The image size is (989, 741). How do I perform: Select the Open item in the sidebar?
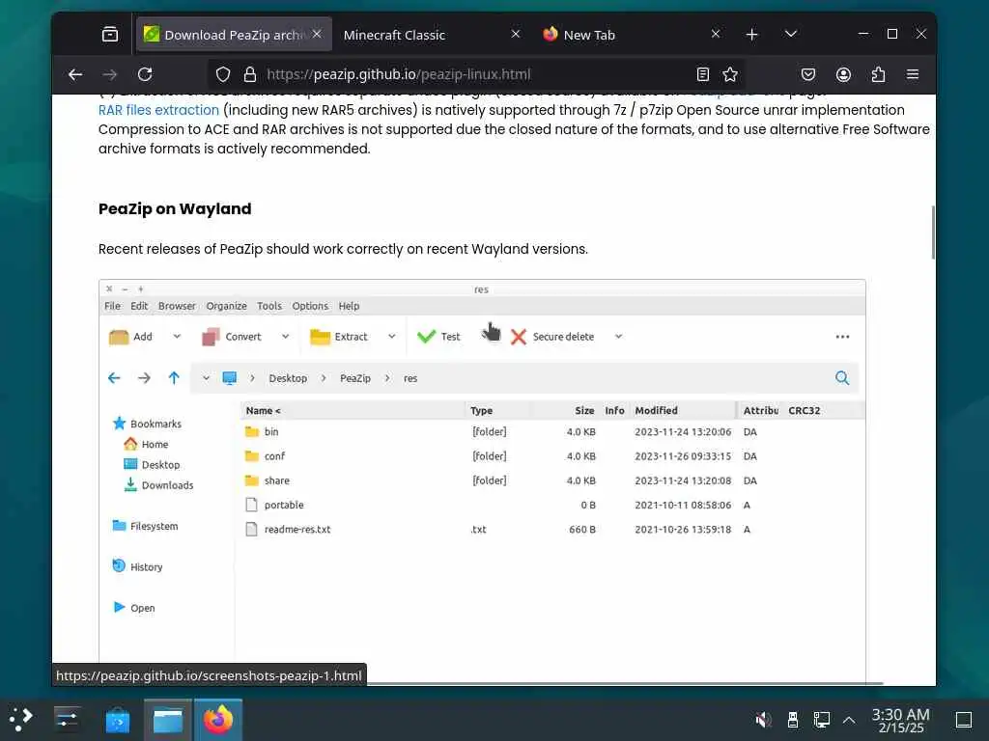(x=133, y=608)
